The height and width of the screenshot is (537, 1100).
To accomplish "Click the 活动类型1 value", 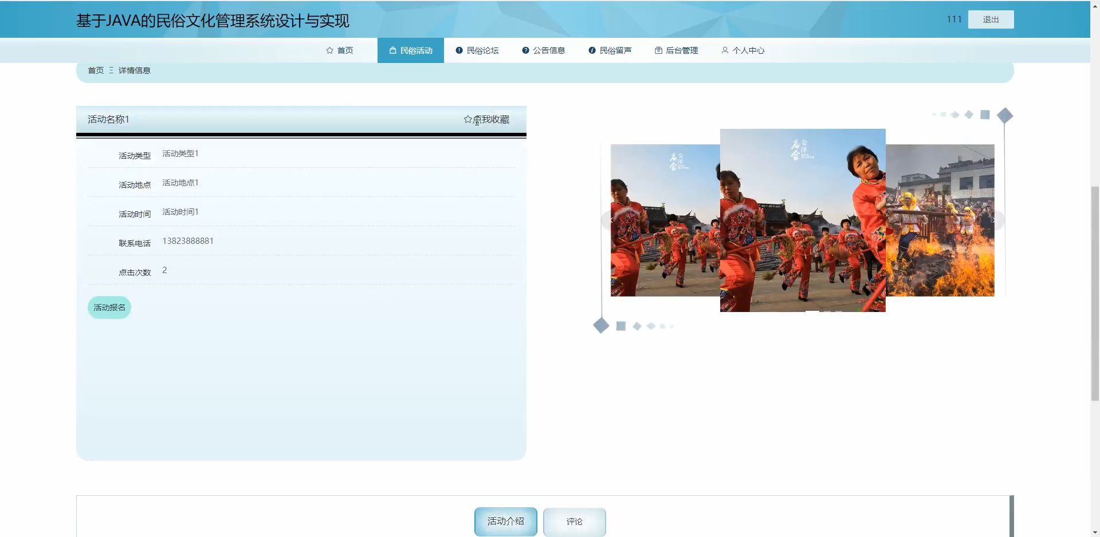I will pyautogui.click(x=180, y=153).
